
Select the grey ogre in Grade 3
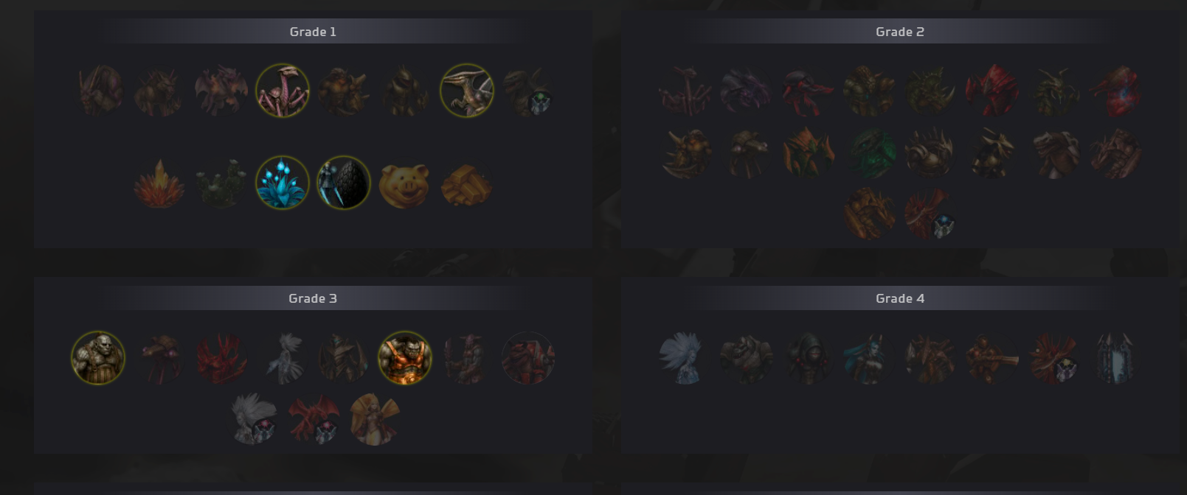point(98,358)
